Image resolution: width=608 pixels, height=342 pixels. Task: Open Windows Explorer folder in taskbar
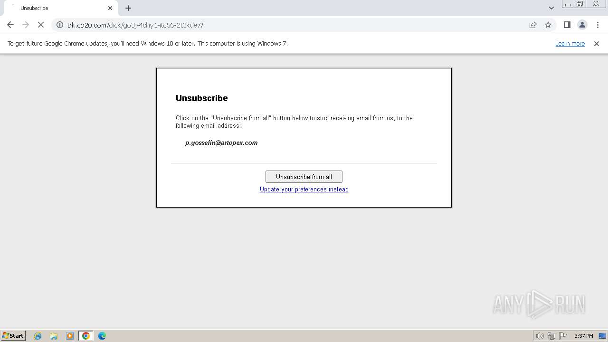(54, 336)
